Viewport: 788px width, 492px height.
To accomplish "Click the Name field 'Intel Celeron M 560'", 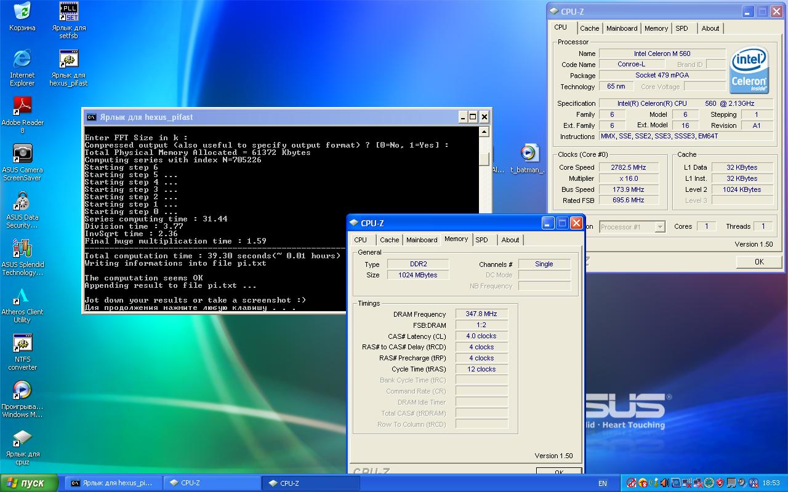I will (x=662, y=54).
